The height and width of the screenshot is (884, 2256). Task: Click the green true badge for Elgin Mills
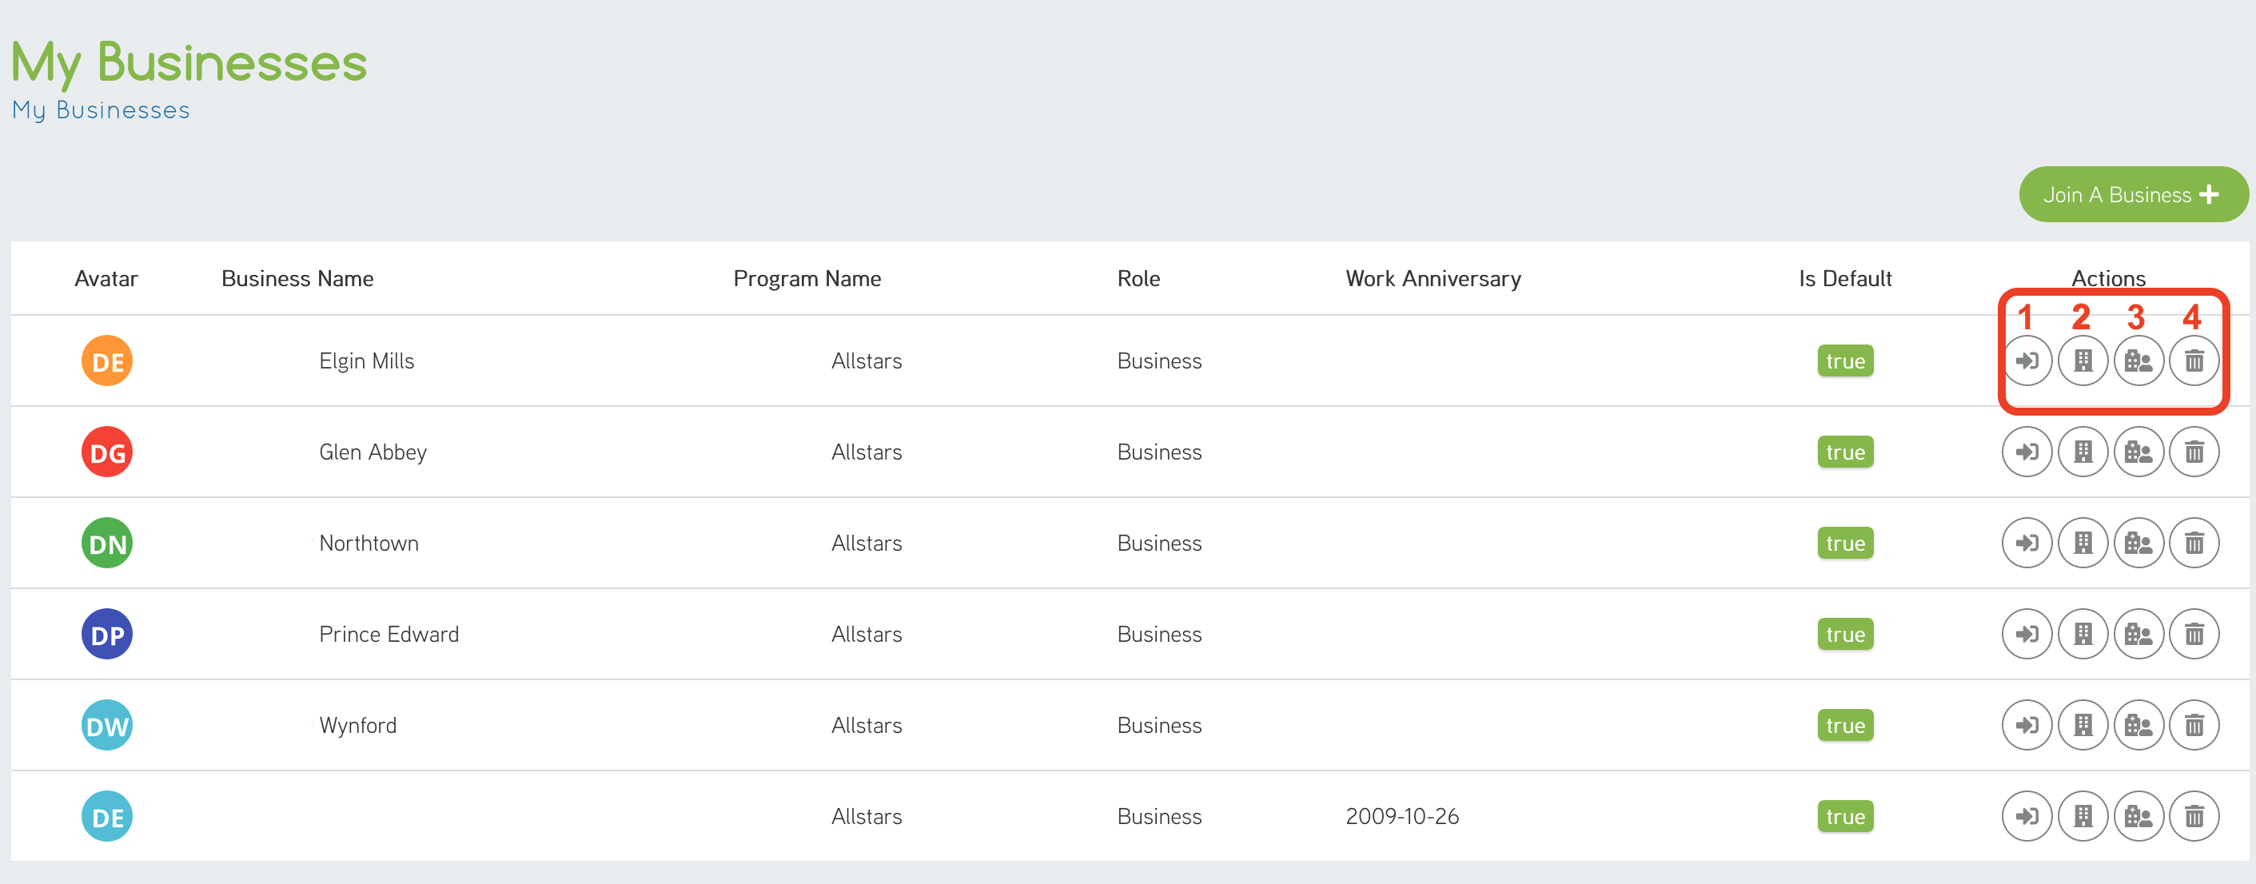(x=1844, y=360)
